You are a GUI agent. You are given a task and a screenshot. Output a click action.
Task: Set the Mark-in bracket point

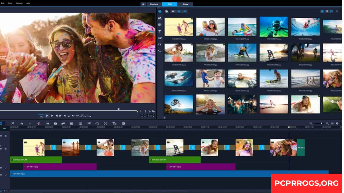[141, 111]
